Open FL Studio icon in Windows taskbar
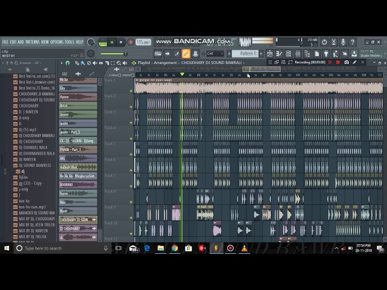 (x=216, y=248)
